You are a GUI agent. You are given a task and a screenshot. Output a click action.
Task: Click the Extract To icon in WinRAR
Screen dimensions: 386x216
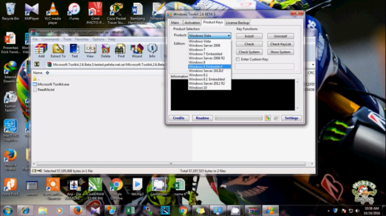coord(58,51)
